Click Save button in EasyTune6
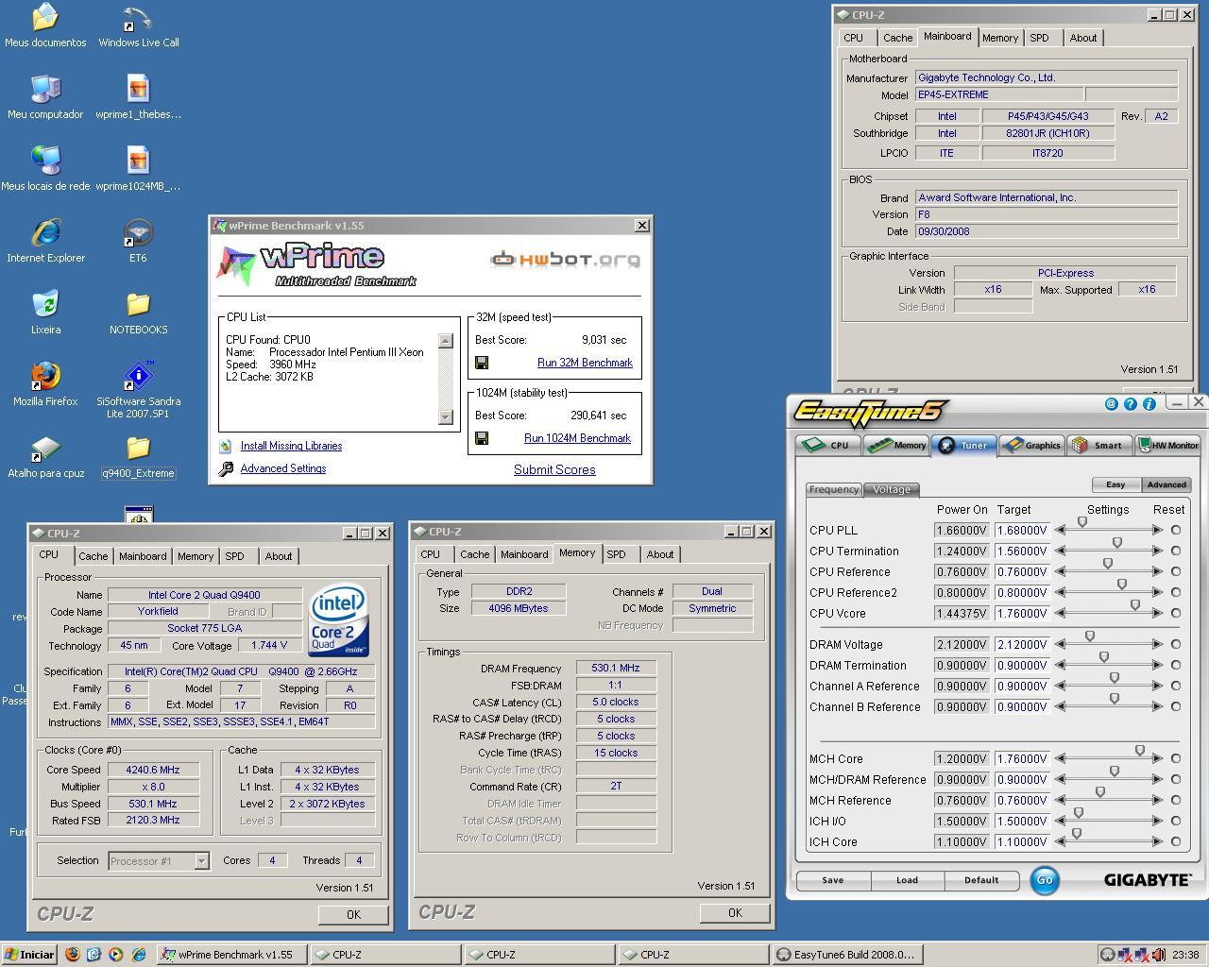Viewport: 1209px width, 967px height. tap(833, 880)
